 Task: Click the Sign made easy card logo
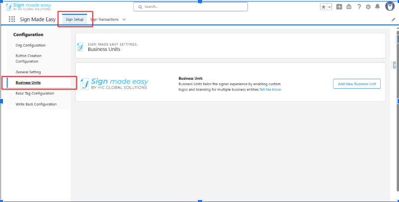[114, 84]
